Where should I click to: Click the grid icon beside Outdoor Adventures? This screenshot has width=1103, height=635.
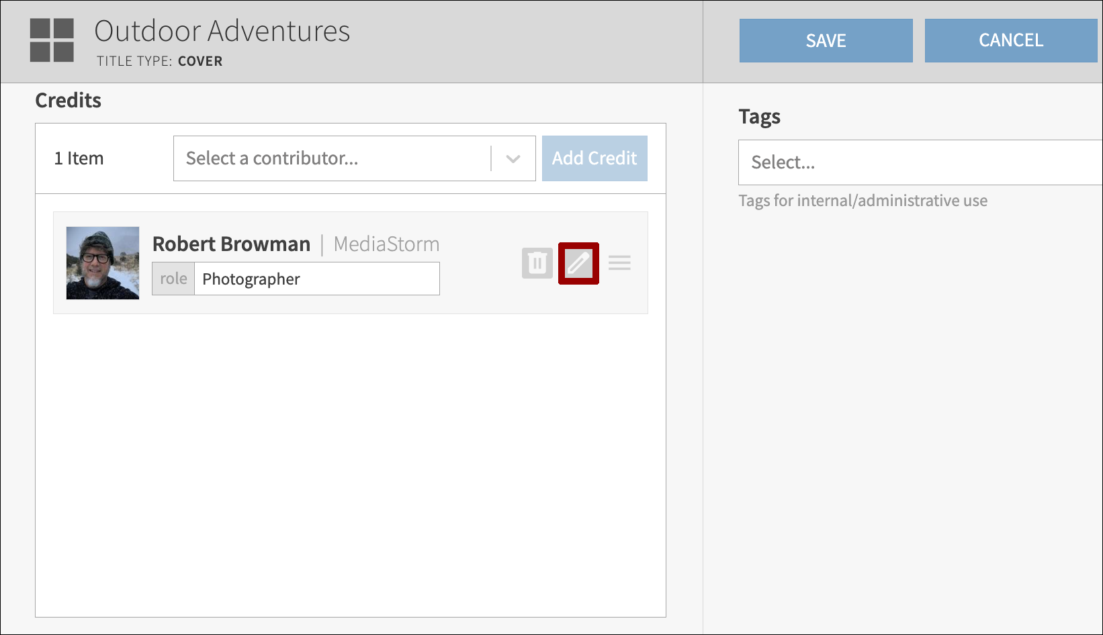pyautogui.click(x=51, y=40)
